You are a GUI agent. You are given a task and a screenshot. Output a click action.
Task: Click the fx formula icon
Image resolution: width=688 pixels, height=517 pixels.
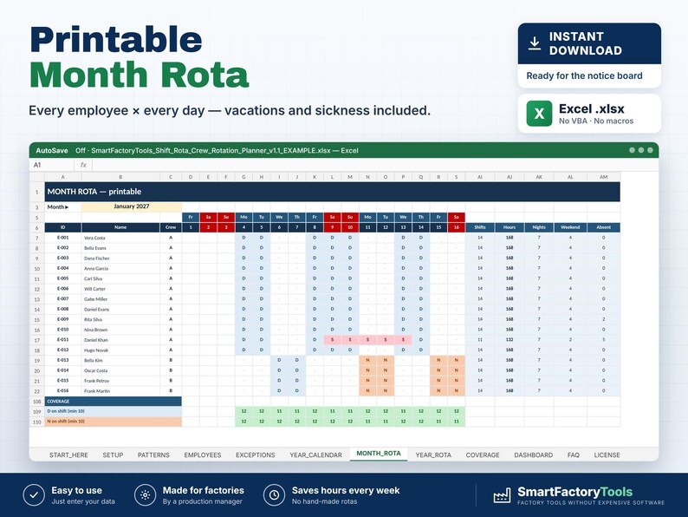tap(83, 165)
